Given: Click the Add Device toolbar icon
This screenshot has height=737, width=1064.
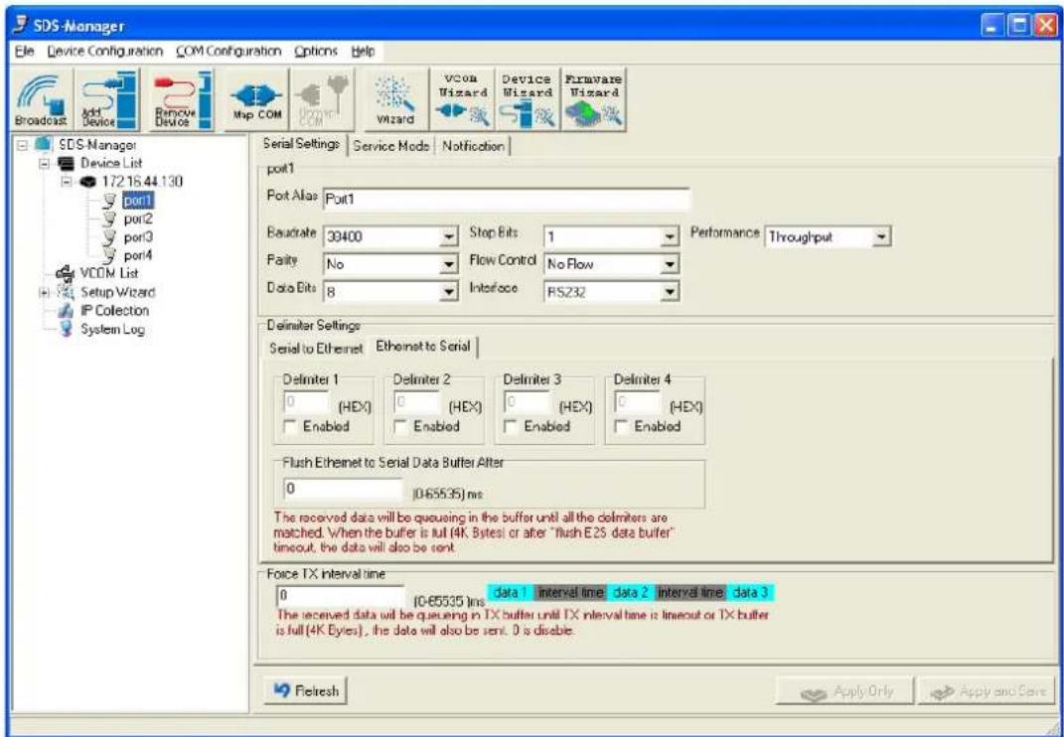Looking at the screenshot, I should (x=105, y=99).
